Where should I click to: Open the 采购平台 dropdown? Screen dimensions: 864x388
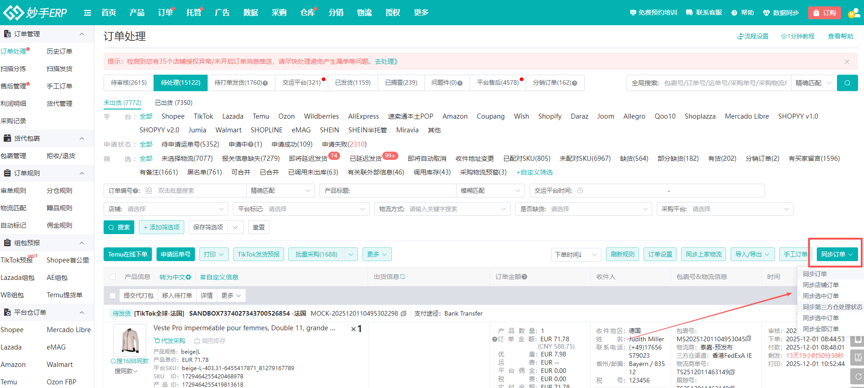pos(725,209)
